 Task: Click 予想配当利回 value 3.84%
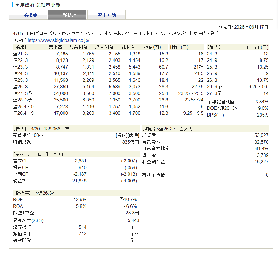(x=262, y=102)
